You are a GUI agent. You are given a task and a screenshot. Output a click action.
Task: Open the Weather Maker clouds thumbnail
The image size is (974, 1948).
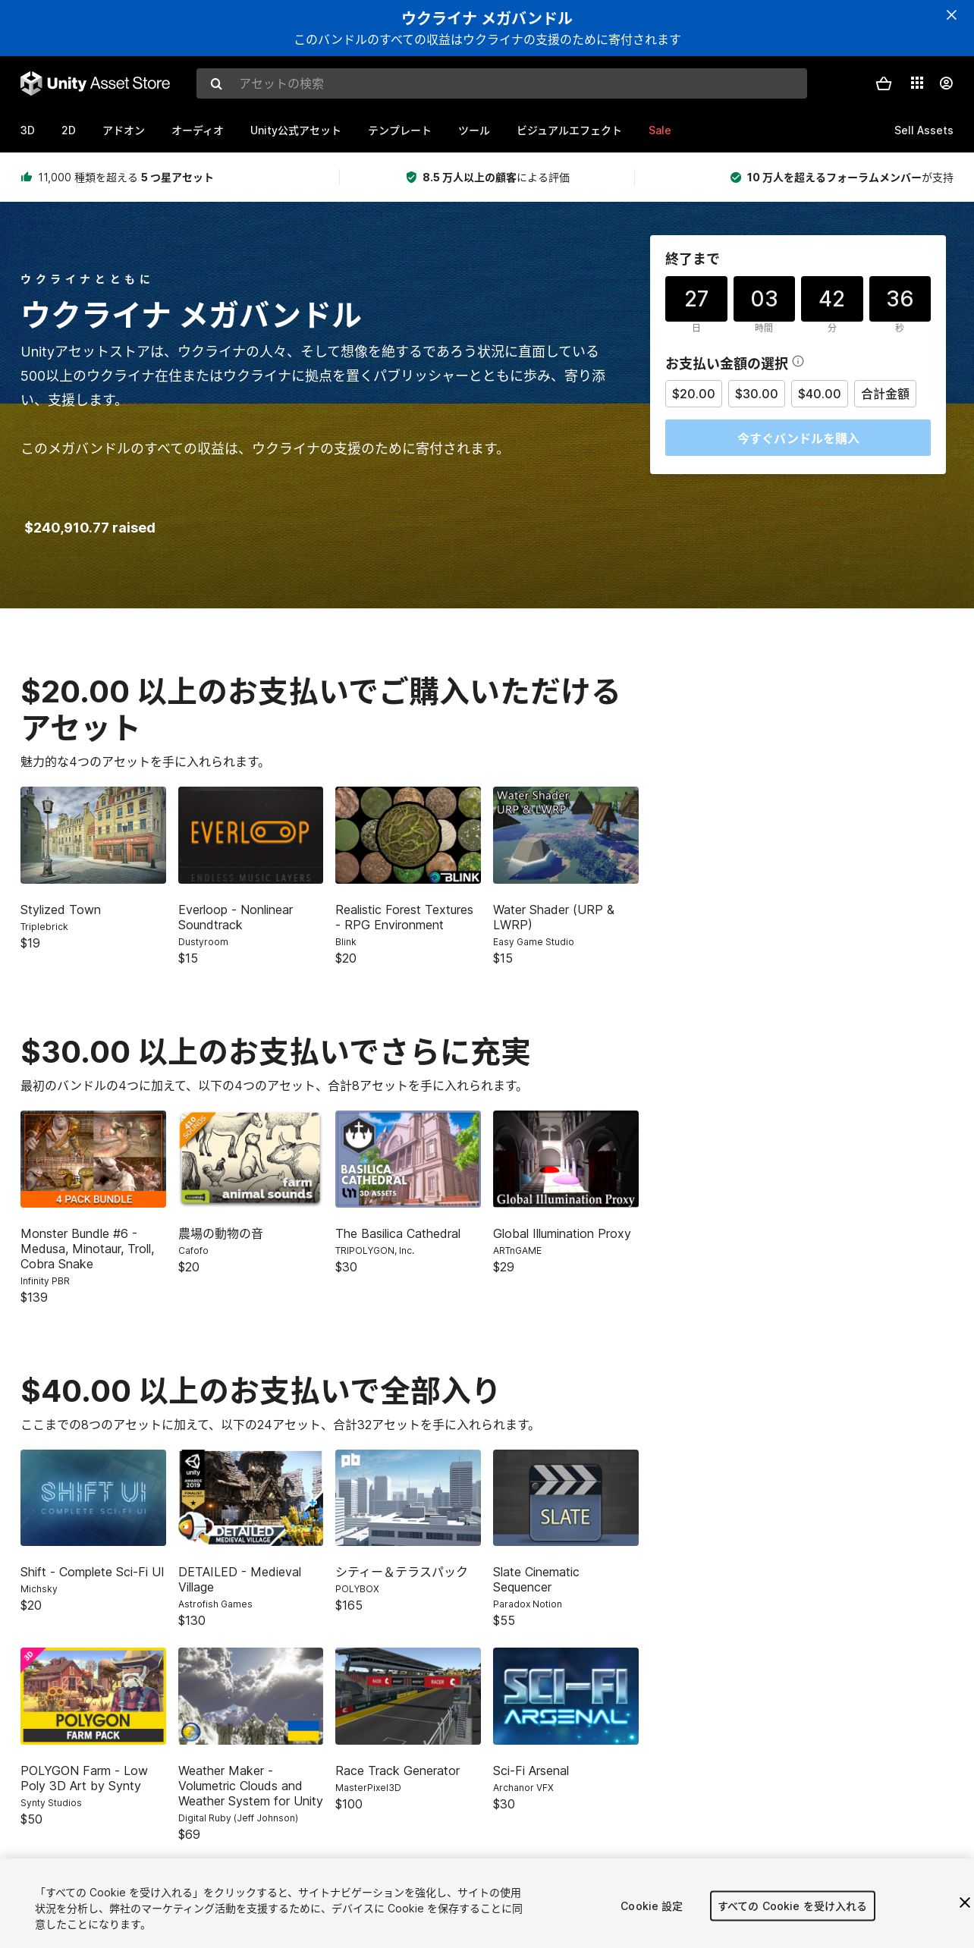(250, 1696)
